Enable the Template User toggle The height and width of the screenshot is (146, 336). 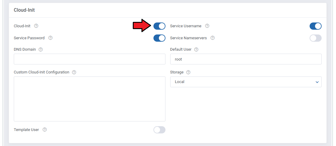159,130
